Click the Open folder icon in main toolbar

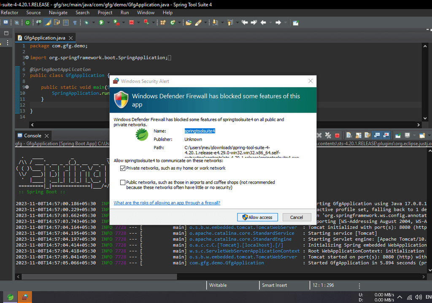[188, 22]
